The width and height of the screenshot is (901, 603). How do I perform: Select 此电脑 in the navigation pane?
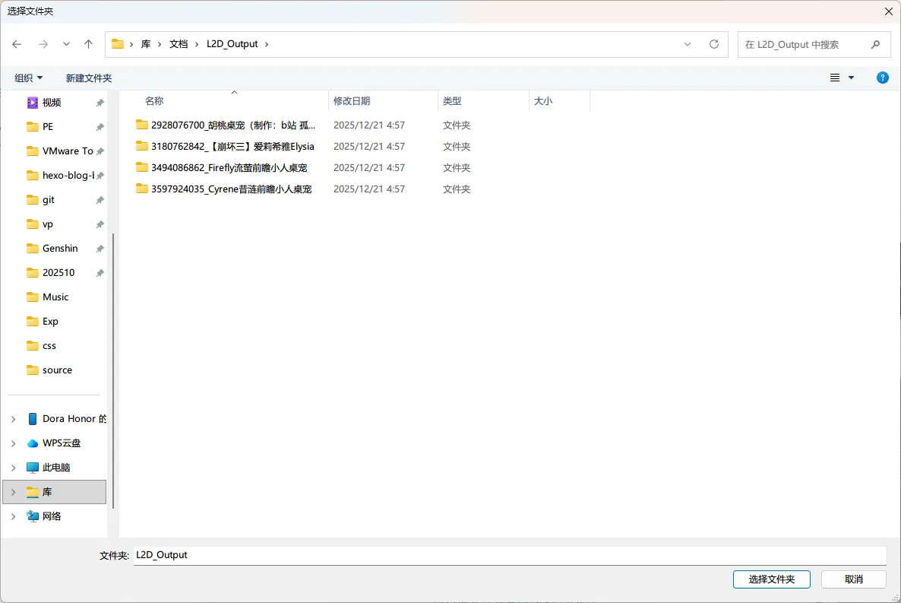pos(55,468)
